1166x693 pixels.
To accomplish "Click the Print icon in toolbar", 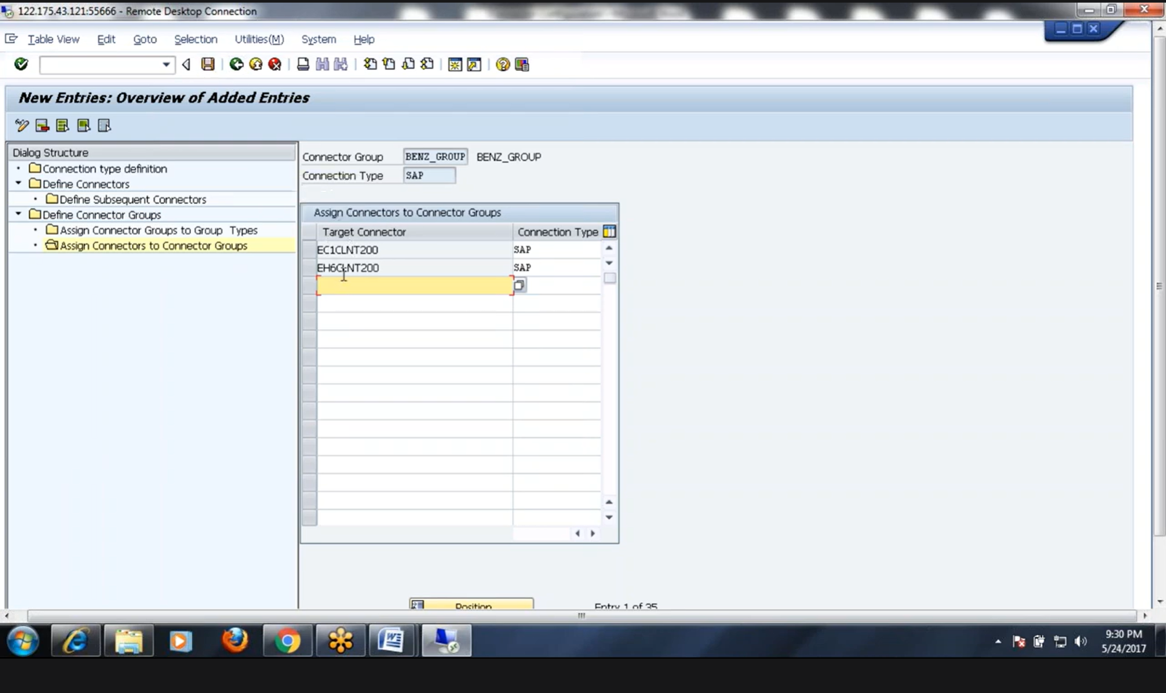I will 303,64.
